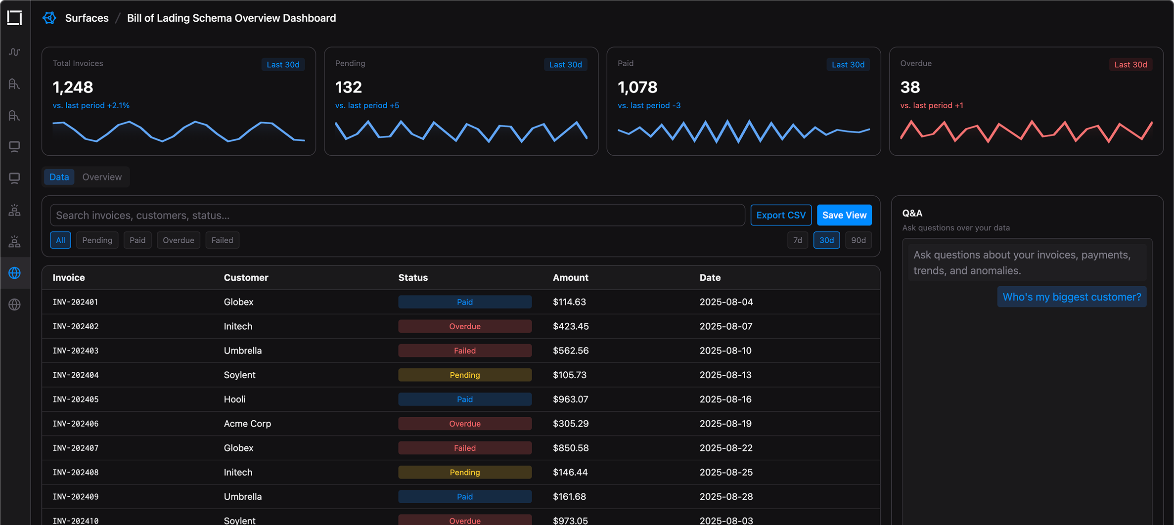Click the square app logo icon
This screenshot has width=1174, height=525.
pos(15,18)
